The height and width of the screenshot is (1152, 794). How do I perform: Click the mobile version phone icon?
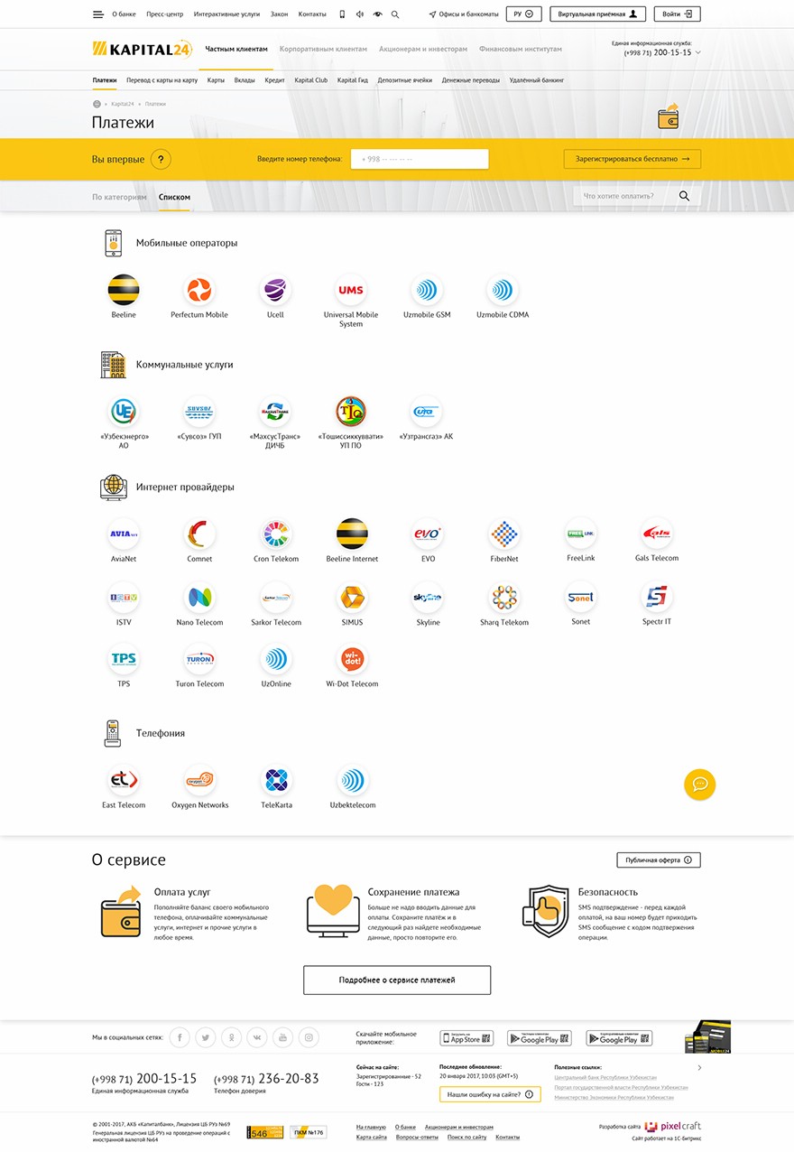(x=342, y=14)
